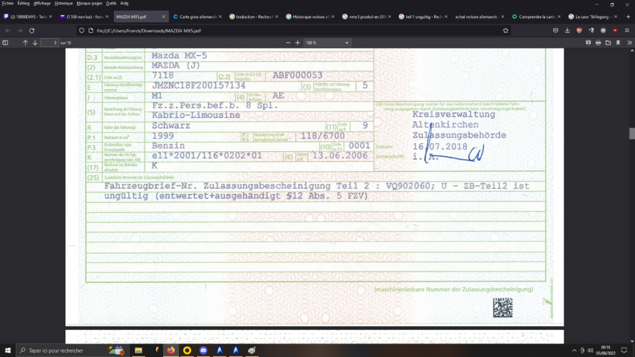Switch to the Carte grise allemande tab
Viewport: 635px width, 357px height.
(x=197, y=17)
